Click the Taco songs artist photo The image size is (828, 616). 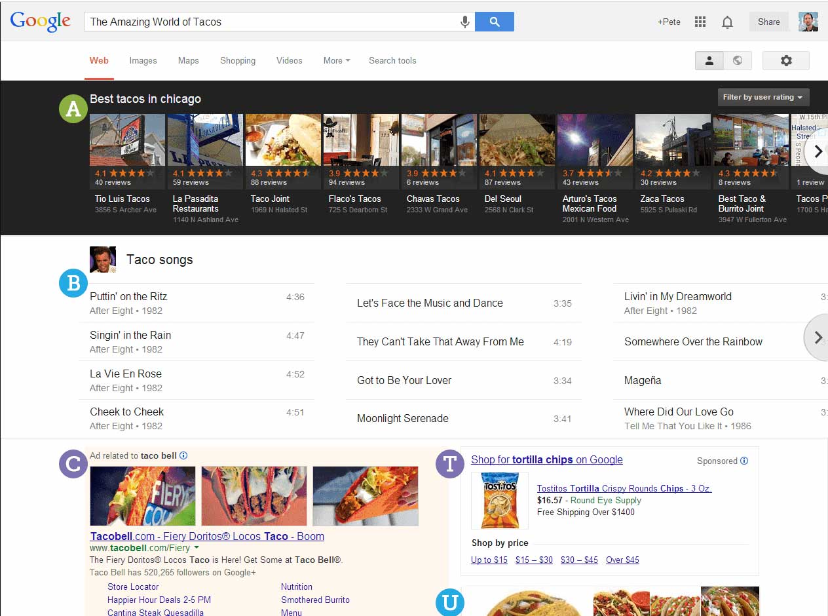point(103,260)
